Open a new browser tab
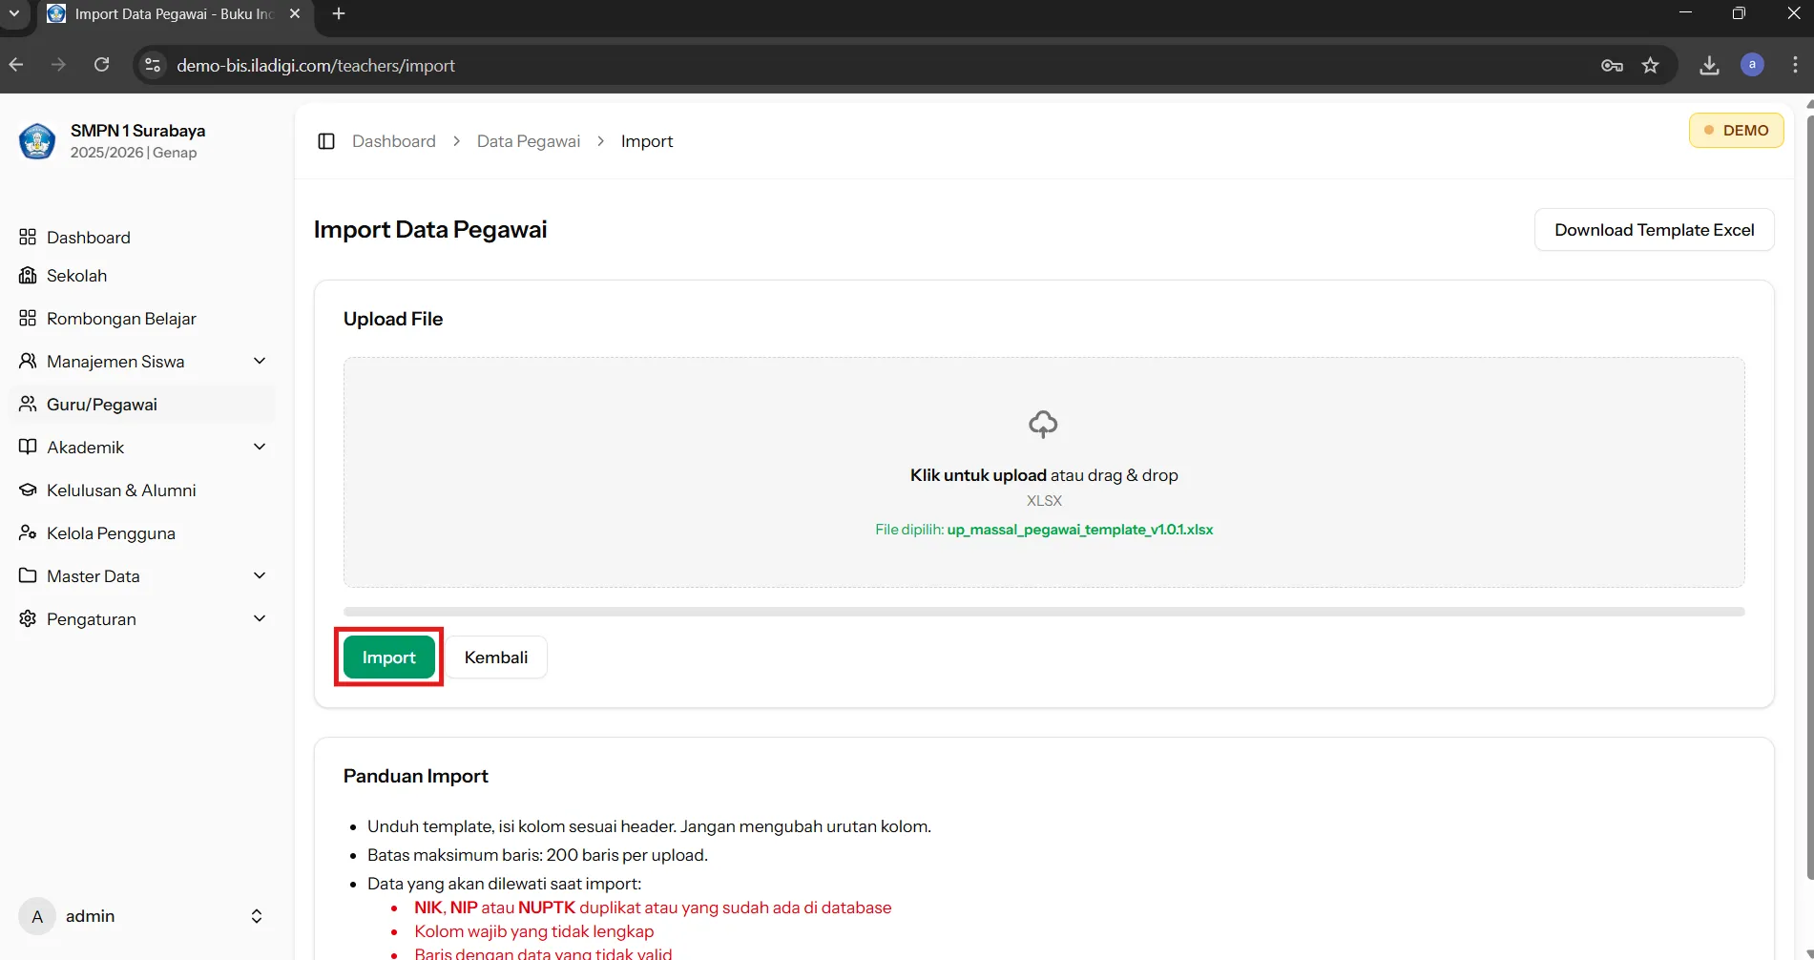The image size is (1814, 960). 339,13
